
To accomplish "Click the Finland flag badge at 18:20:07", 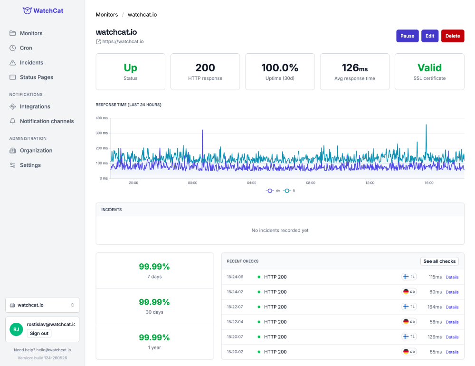I will tap(409, 337).
